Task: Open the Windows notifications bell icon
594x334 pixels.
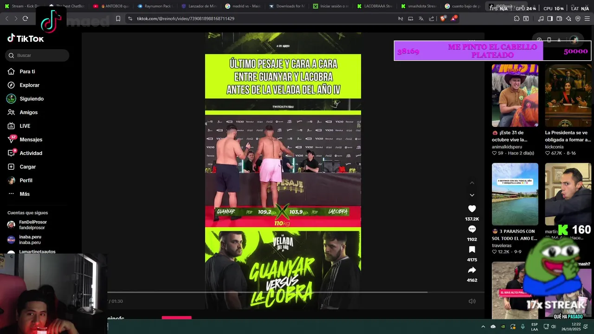Action: click(586, 327)
